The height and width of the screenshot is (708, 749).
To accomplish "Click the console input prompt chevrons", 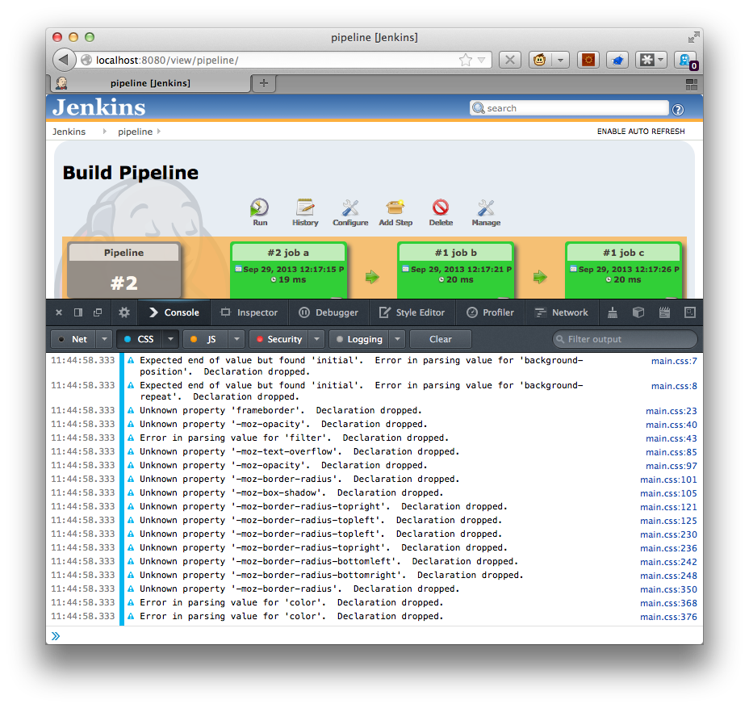I will point(56,636).
